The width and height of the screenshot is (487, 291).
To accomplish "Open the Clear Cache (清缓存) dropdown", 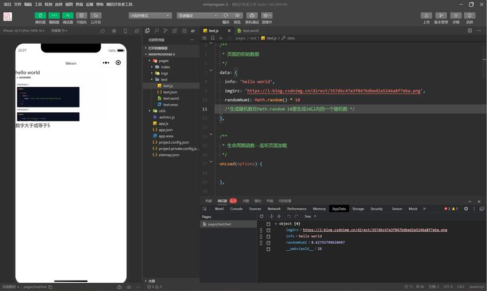I will pyautogui.click(x=266, y=16).
